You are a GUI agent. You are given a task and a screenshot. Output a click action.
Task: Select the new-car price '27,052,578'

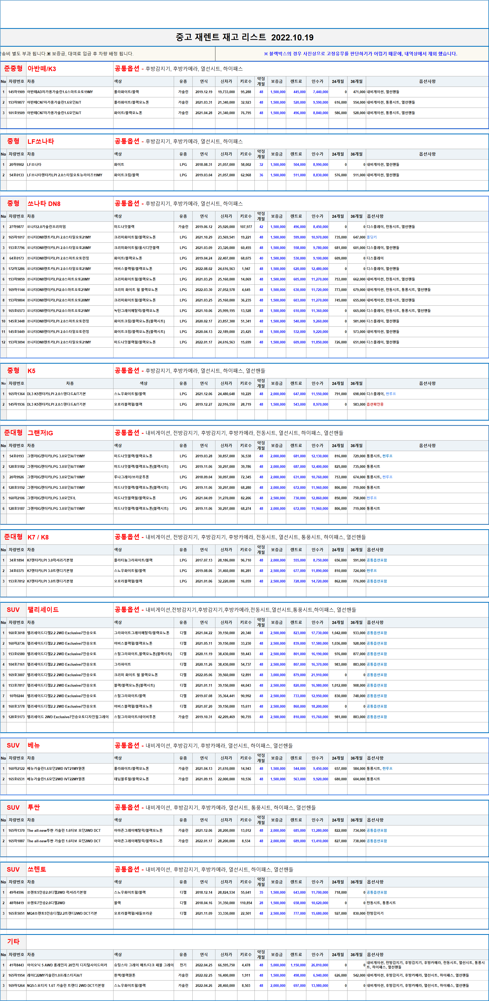pyautogui.click(x=226, y=290)
